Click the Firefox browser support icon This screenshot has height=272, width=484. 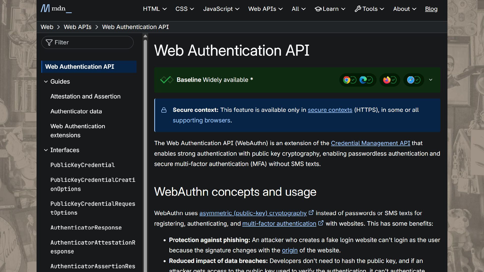coord(386,80)
